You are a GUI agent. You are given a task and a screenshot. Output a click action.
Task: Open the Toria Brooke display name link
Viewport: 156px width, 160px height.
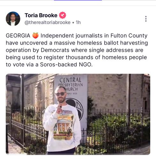coord(41,15)
